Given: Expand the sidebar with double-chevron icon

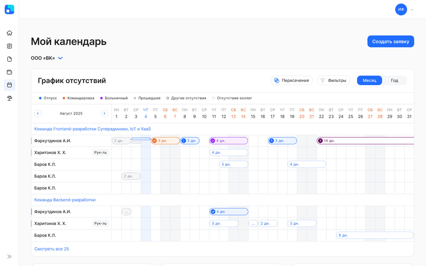Looking at the screenshot, I should [10, 256].
